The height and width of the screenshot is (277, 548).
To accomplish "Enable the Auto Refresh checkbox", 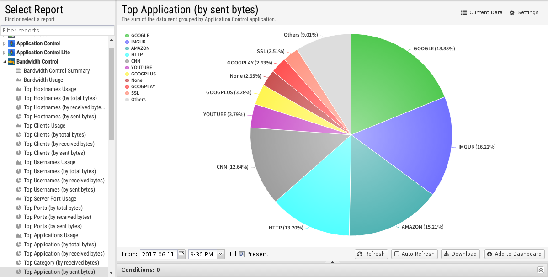I will (397, 254).
